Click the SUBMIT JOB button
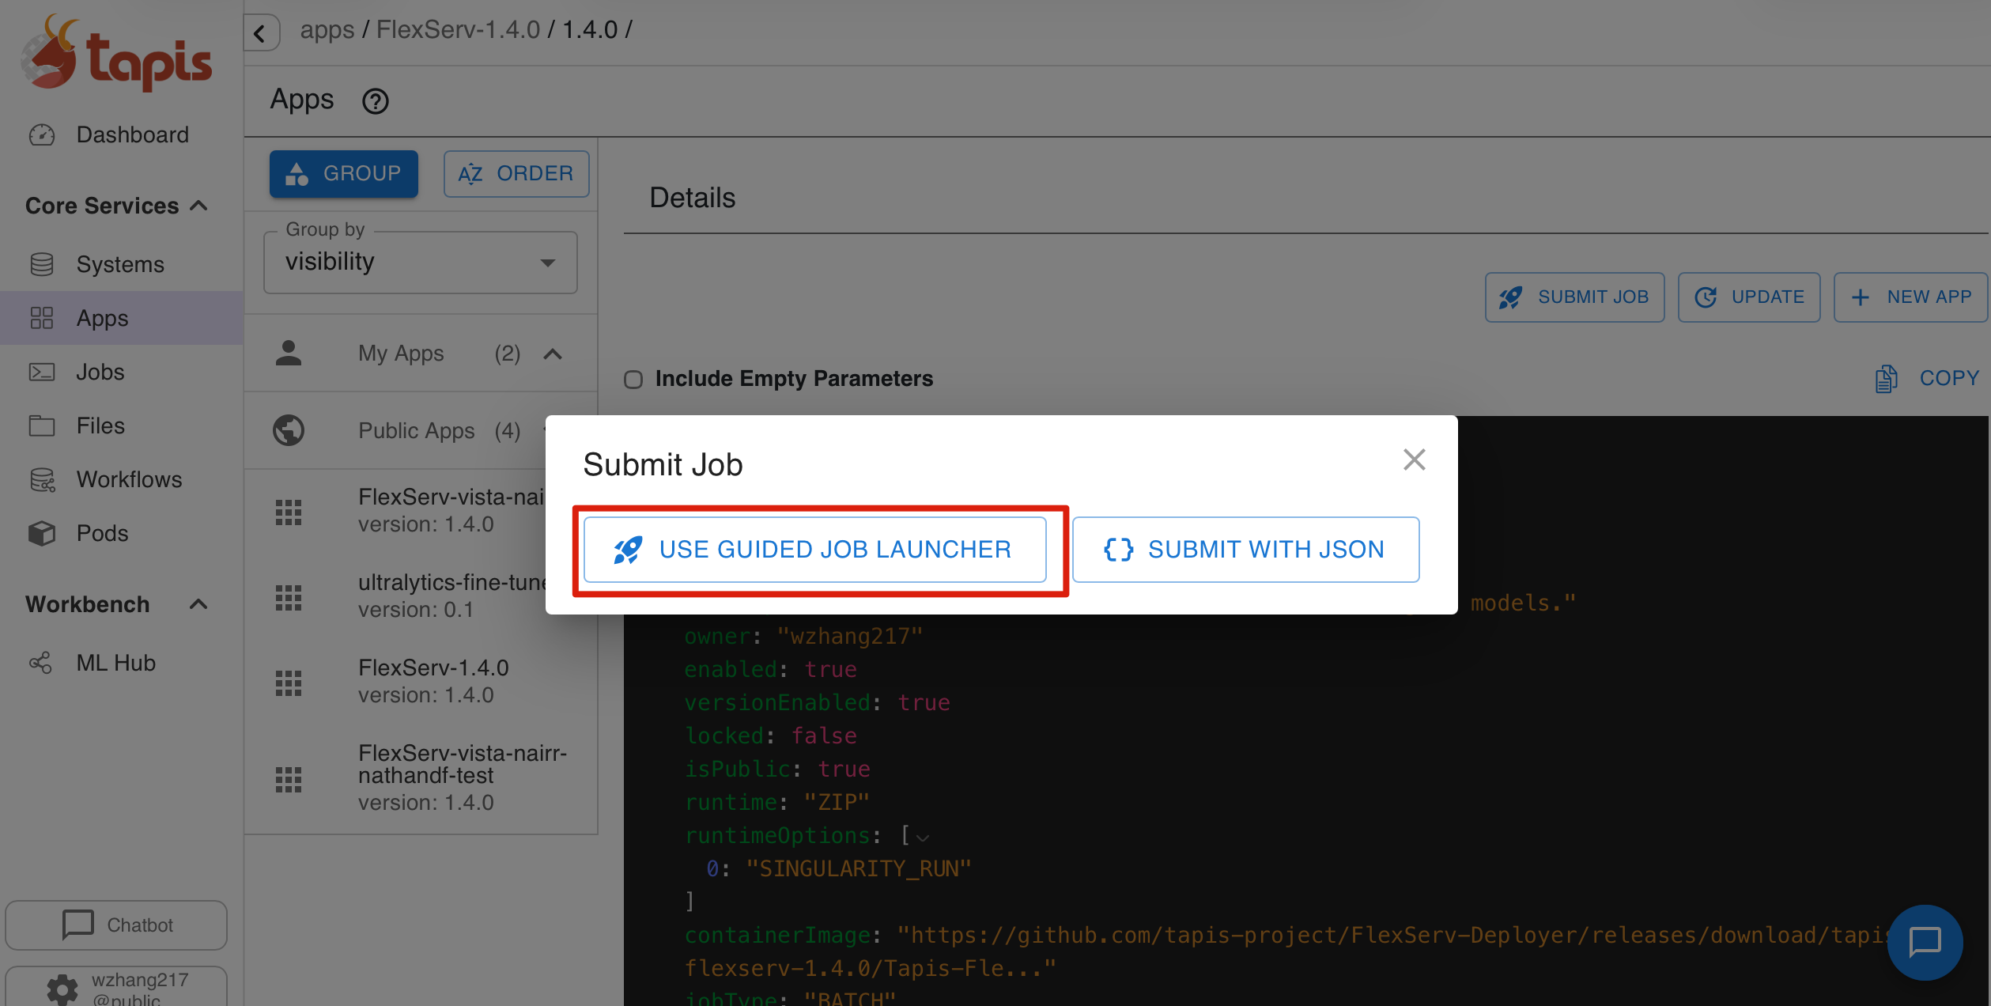 (x=1574, y=297)
